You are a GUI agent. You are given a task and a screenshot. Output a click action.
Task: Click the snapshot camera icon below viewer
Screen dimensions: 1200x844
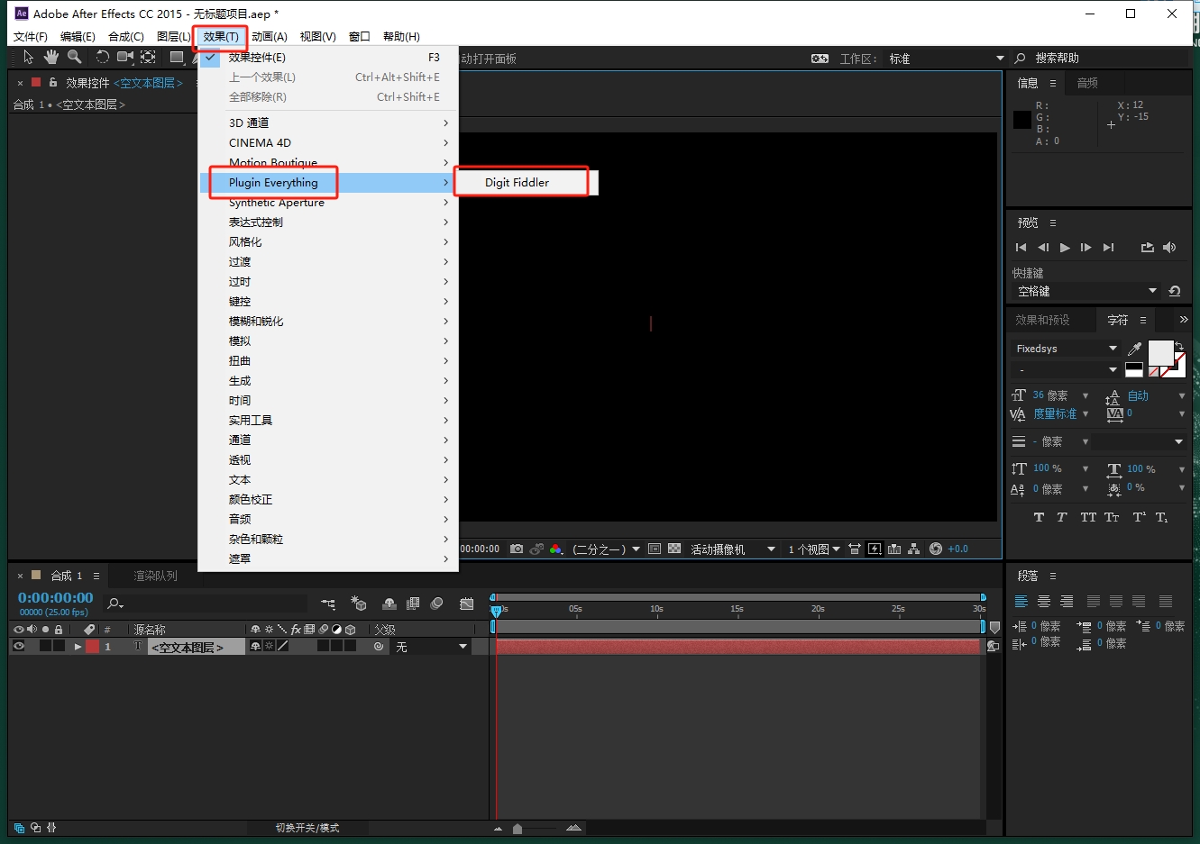point(517,549)
